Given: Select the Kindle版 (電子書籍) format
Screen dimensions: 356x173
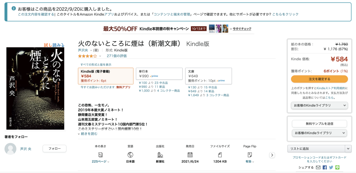Looking at the screenshot, I should coord(106,76).
